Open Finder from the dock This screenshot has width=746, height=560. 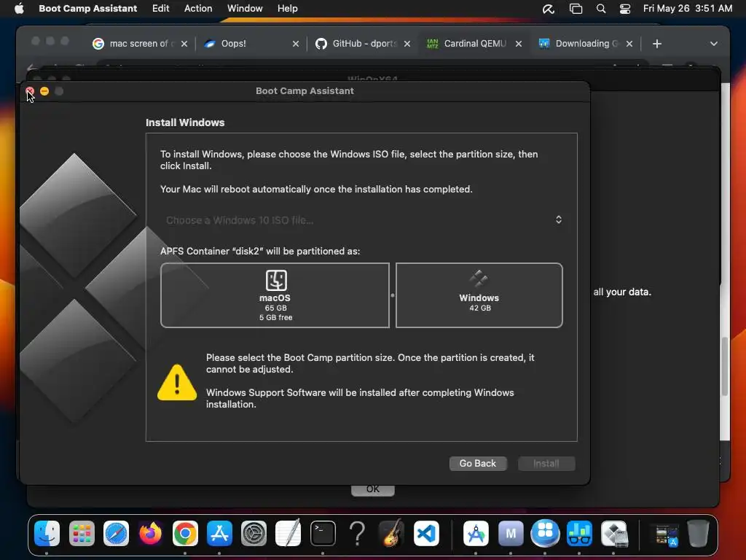[x=47, y=533]
